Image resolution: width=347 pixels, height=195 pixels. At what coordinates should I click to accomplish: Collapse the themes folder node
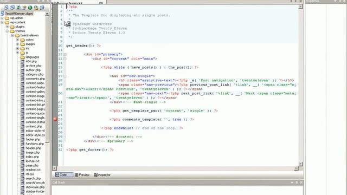pos(7,31)
